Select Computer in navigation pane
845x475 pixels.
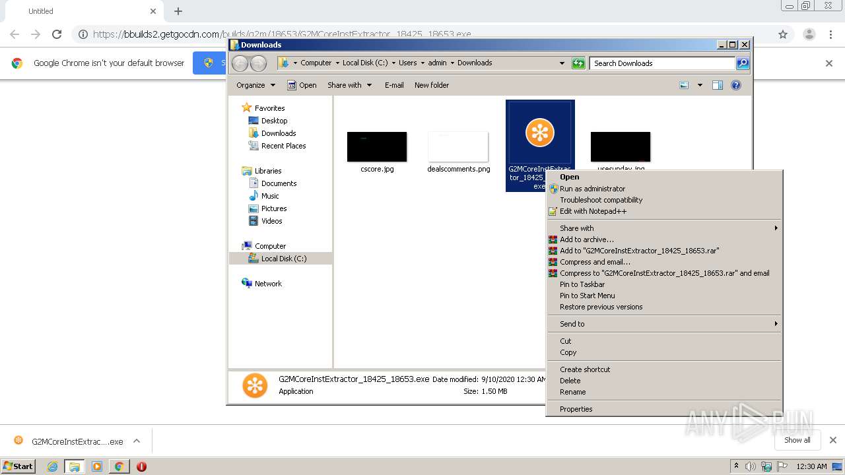click(x=264, y=246)
